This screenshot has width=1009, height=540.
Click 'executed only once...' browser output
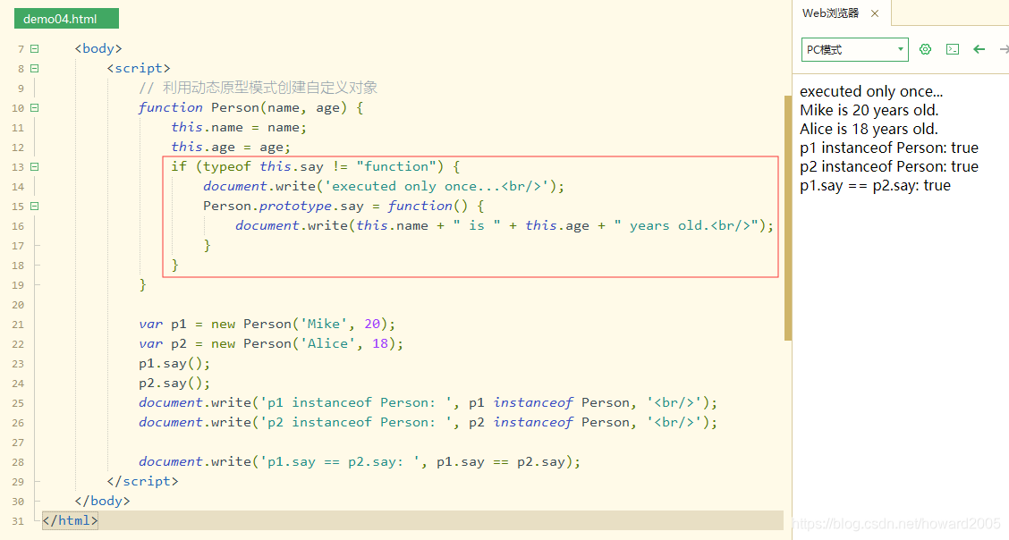[x=871, y=91]
